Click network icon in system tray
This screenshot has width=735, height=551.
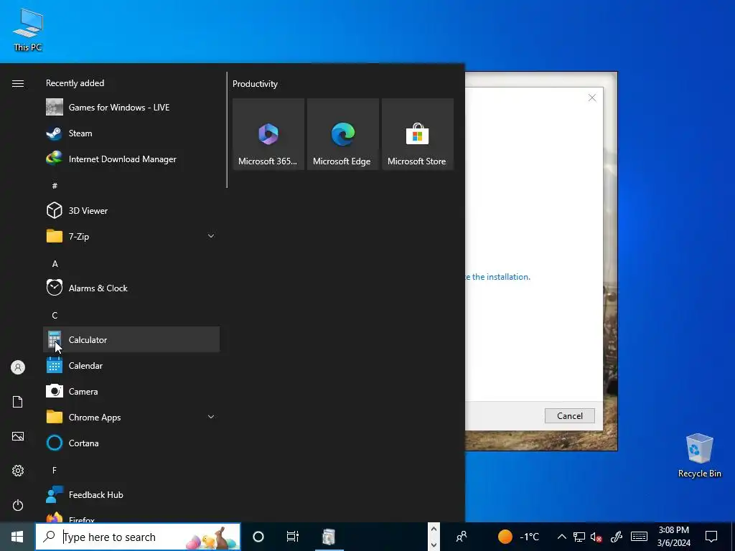[x=579, y=537]
